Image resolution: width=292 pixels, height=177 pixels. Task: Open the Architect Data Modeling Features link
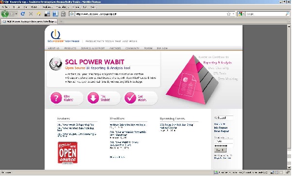coord(76,129)
